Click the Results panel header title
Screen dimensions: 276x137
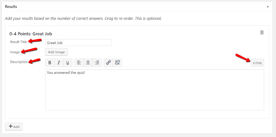(x=11, y=7)
